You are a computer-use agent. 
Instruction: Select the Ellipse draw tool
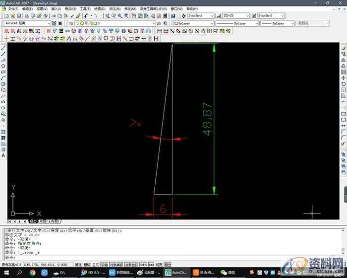(3, 102)
